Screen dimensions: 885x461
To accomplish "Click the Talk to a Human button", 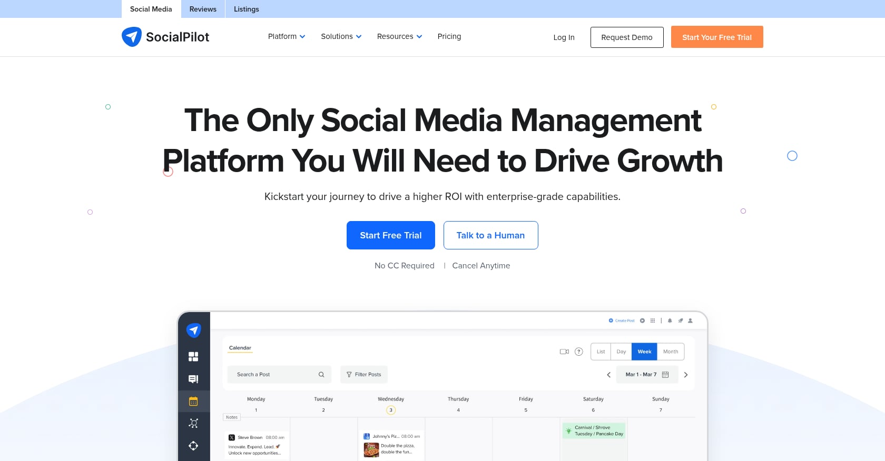I will pos(491,235).
